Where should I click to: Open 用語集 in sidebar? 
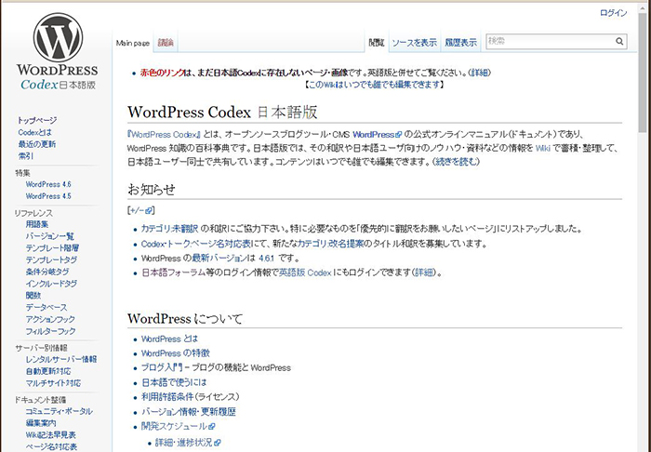coord(37,224)
